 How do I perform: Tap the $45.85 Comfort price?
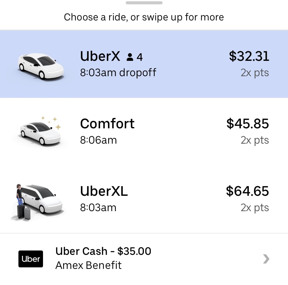pos(248,124)
